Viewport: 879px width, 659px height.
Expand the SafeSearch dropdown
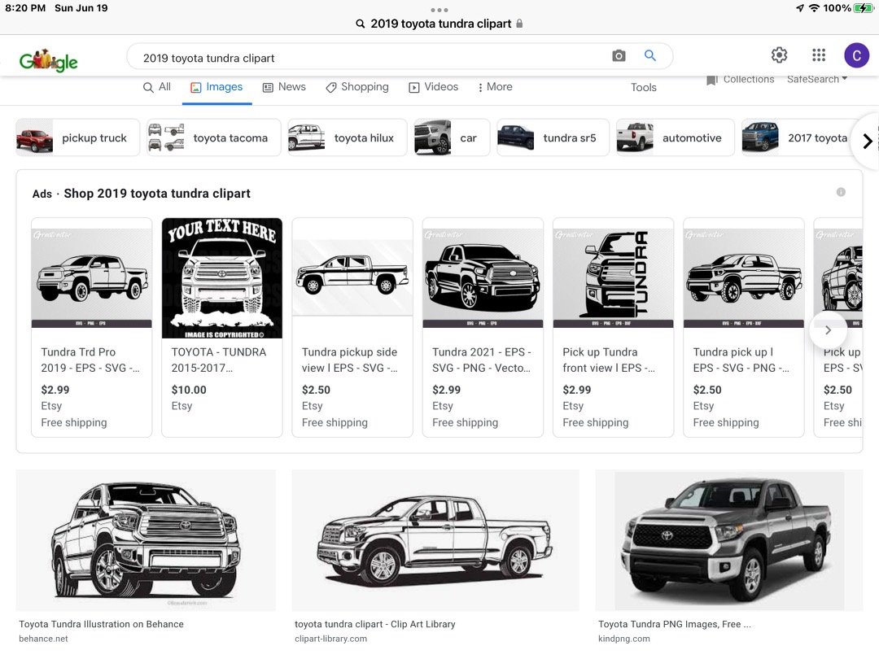817,79
